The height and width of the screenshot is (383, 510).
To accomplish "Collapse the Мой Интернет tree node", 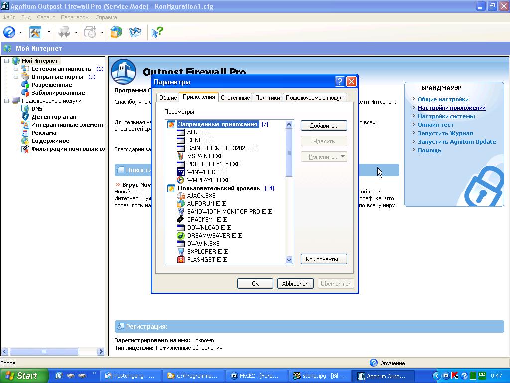I will tap(6, 61).
